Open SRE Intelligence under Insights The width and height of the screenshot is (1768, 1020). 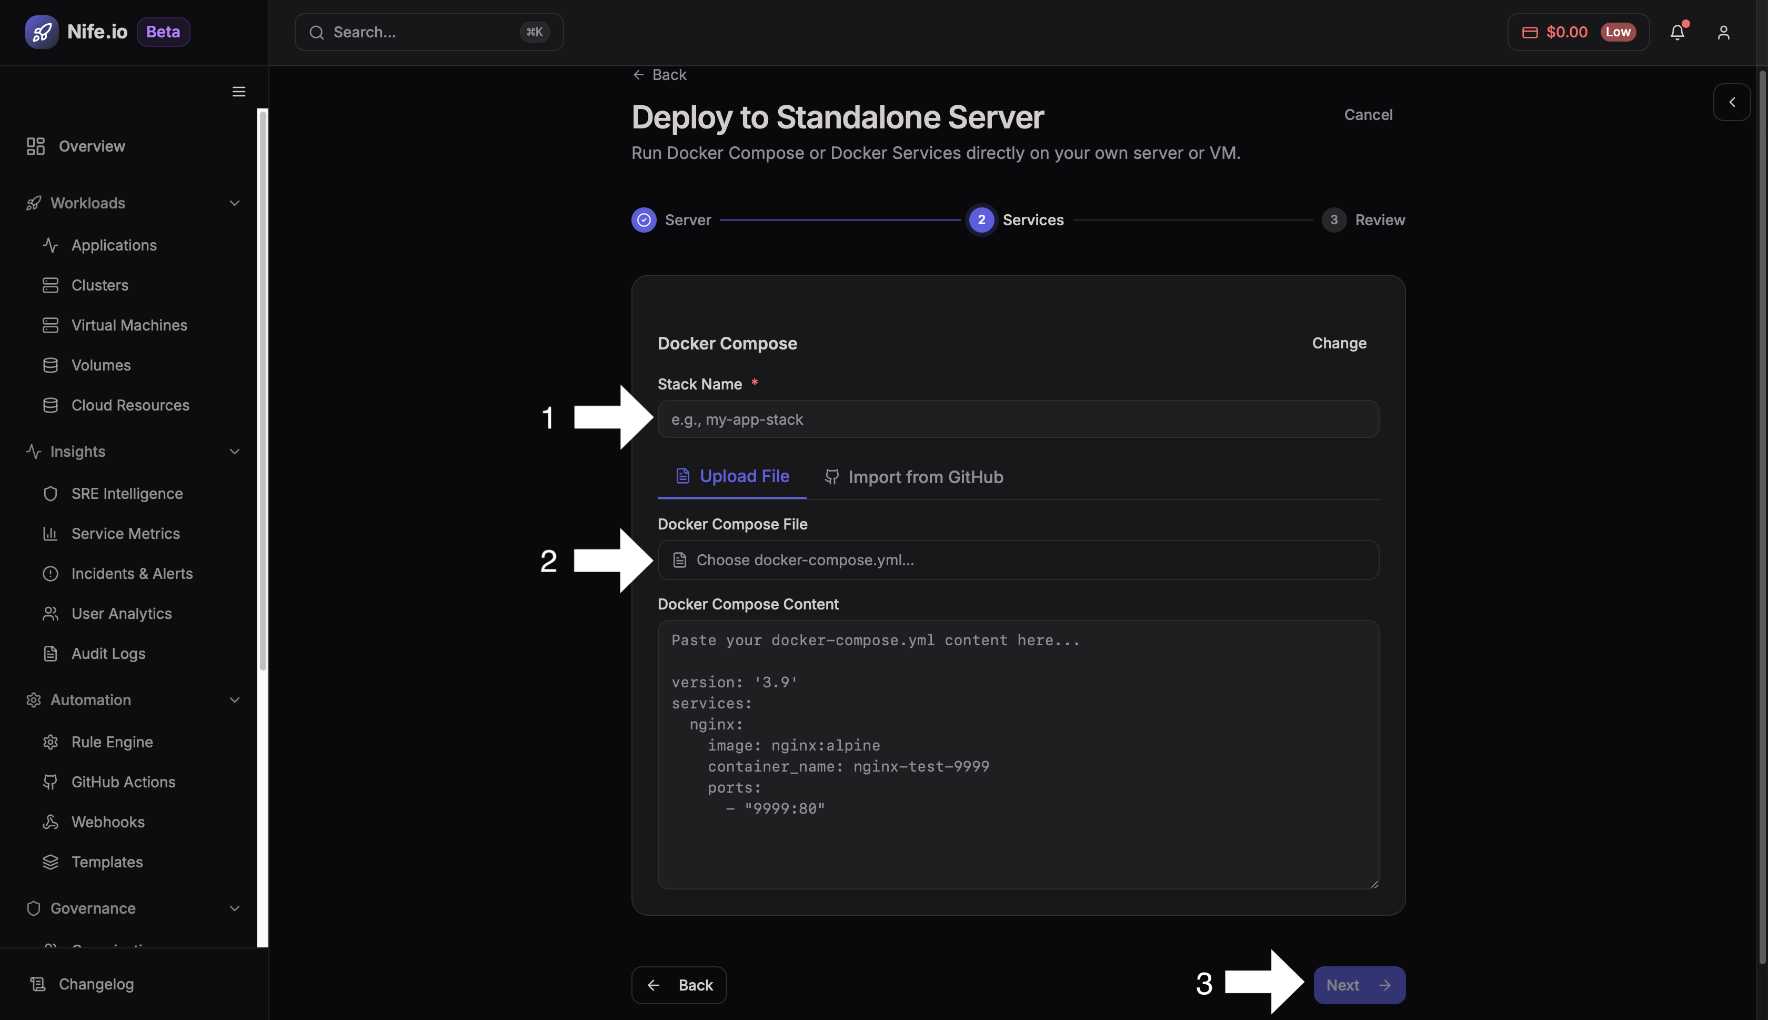pyautogui.click(x=127, y=493)
